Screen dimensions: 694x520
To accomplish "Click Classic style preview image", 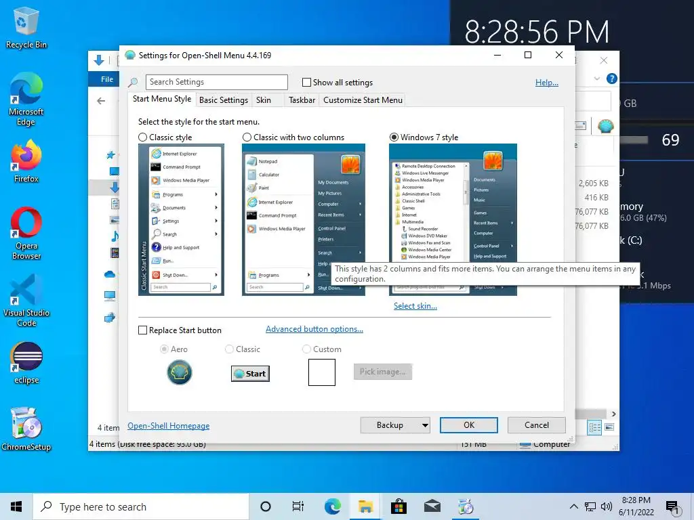I will (x=181, y=220).
